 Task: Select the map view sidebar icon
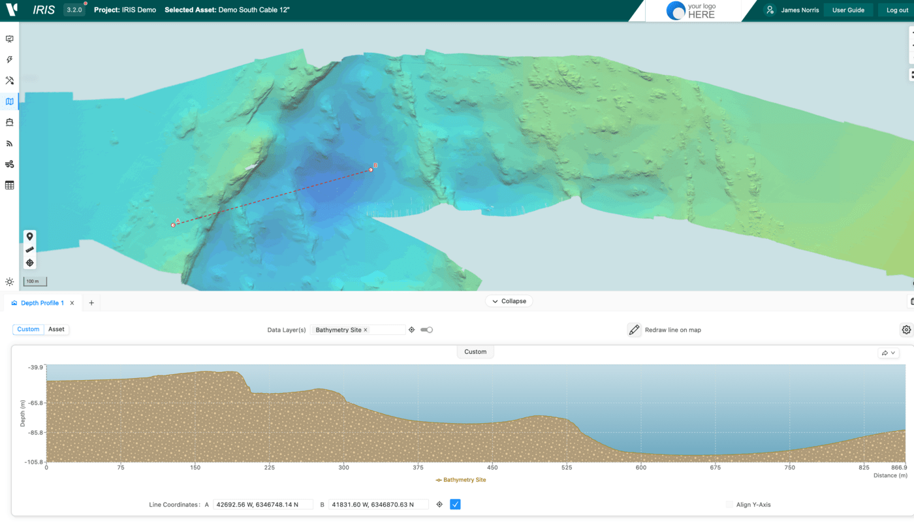tap(9, 101)
